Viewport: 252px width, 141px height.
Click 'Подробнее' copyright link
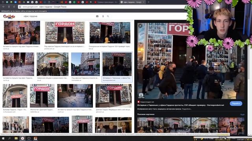pos(187,109)
